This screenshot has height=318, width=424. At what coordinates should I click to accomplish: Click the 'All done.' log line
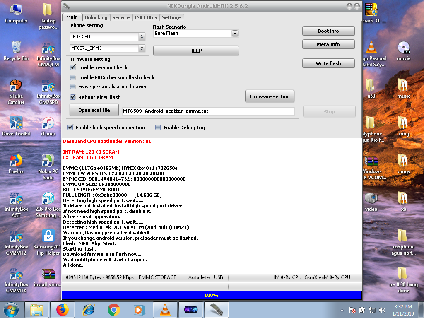[73, 265]
